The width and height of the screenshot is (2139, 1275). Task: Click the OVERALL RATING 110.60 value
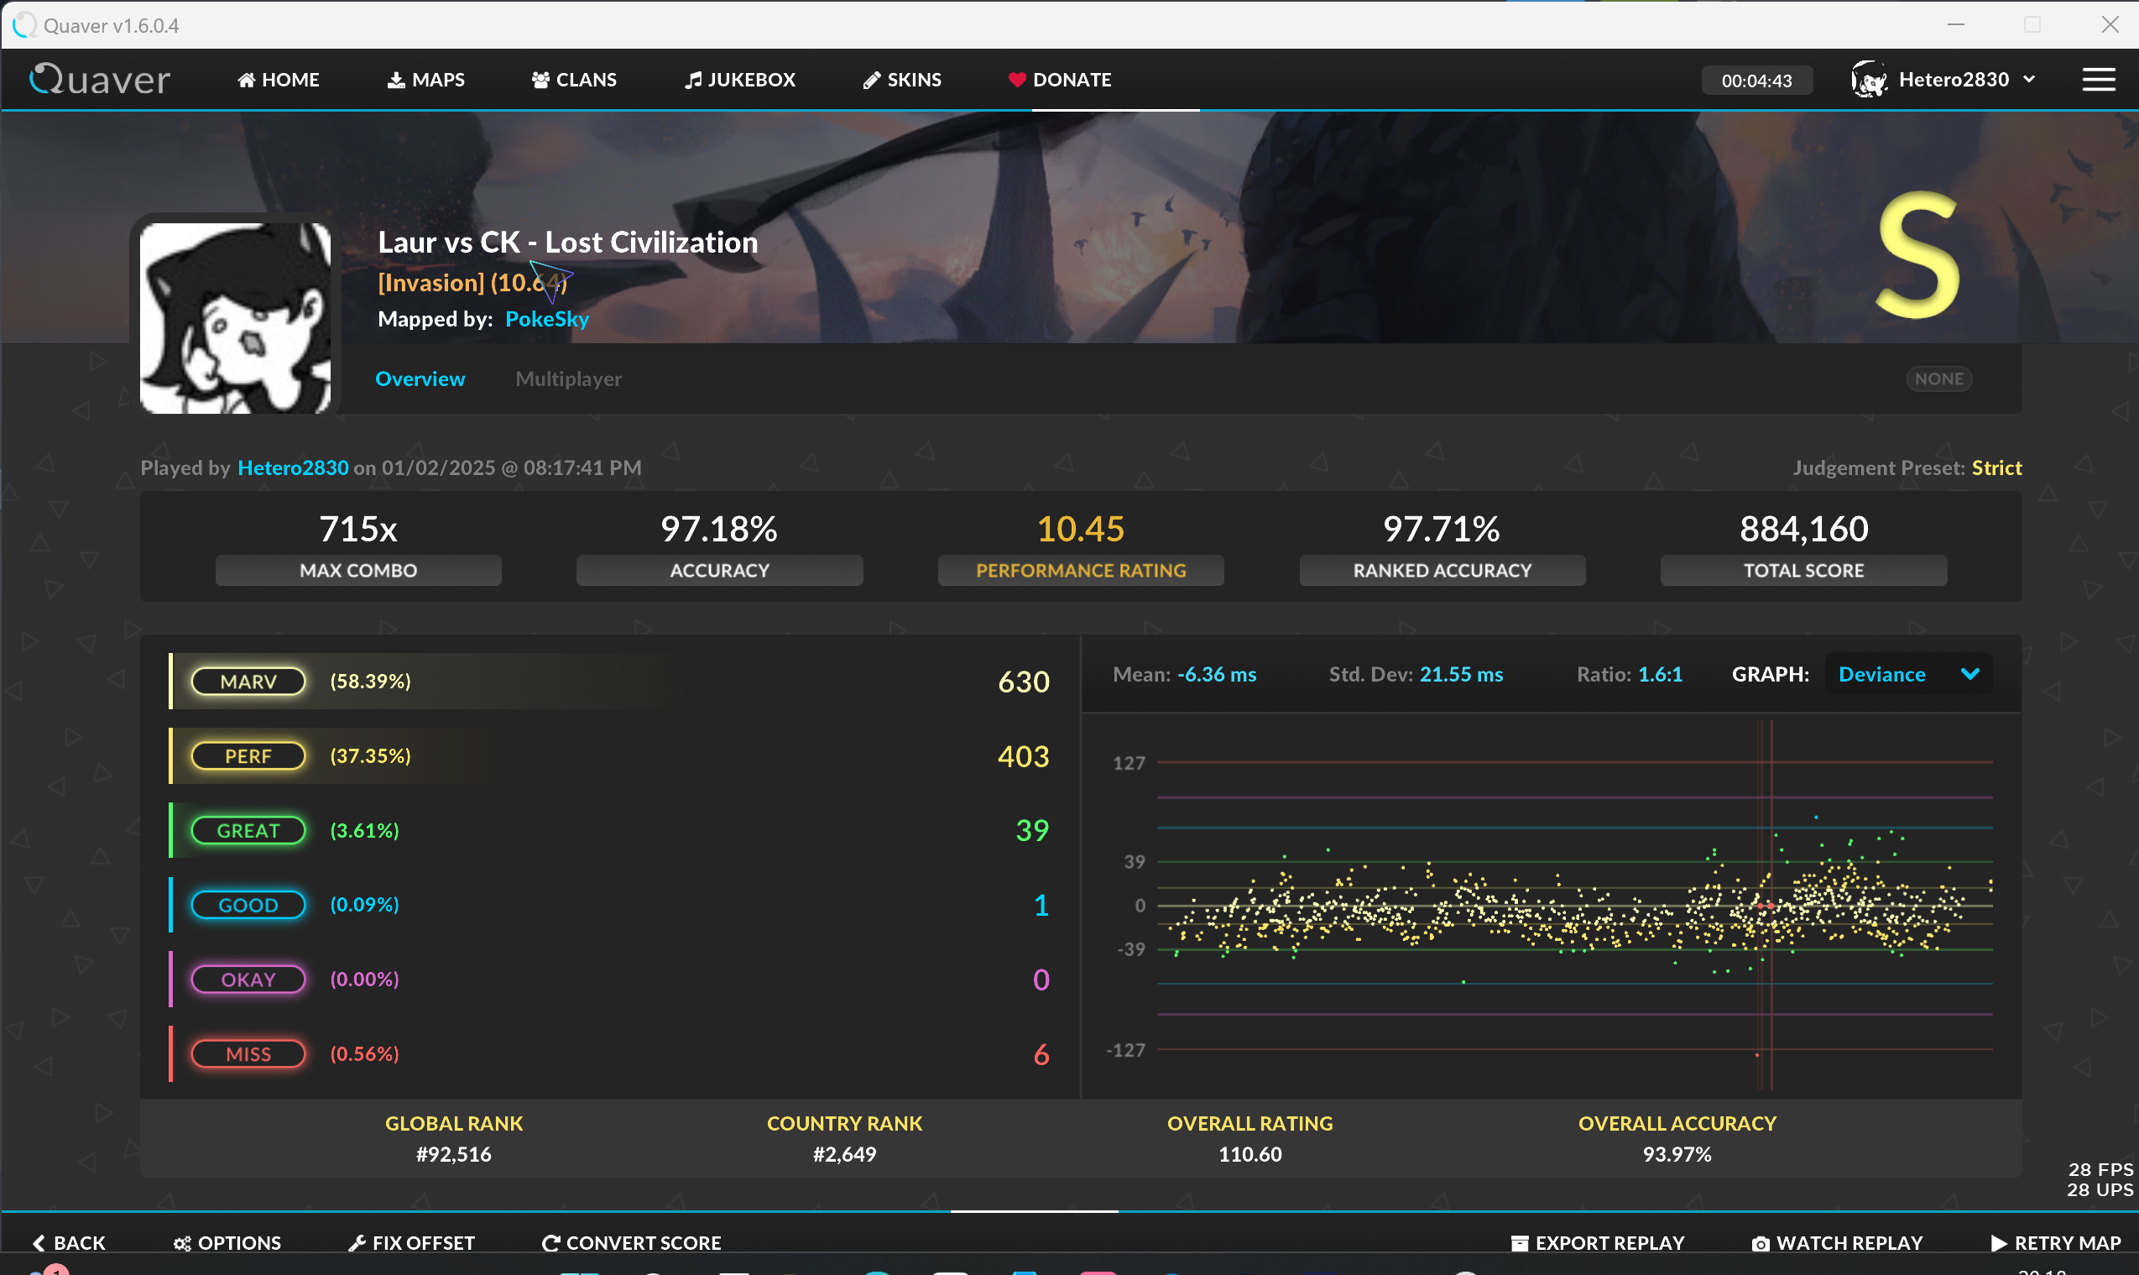tap(1249, 1154)
